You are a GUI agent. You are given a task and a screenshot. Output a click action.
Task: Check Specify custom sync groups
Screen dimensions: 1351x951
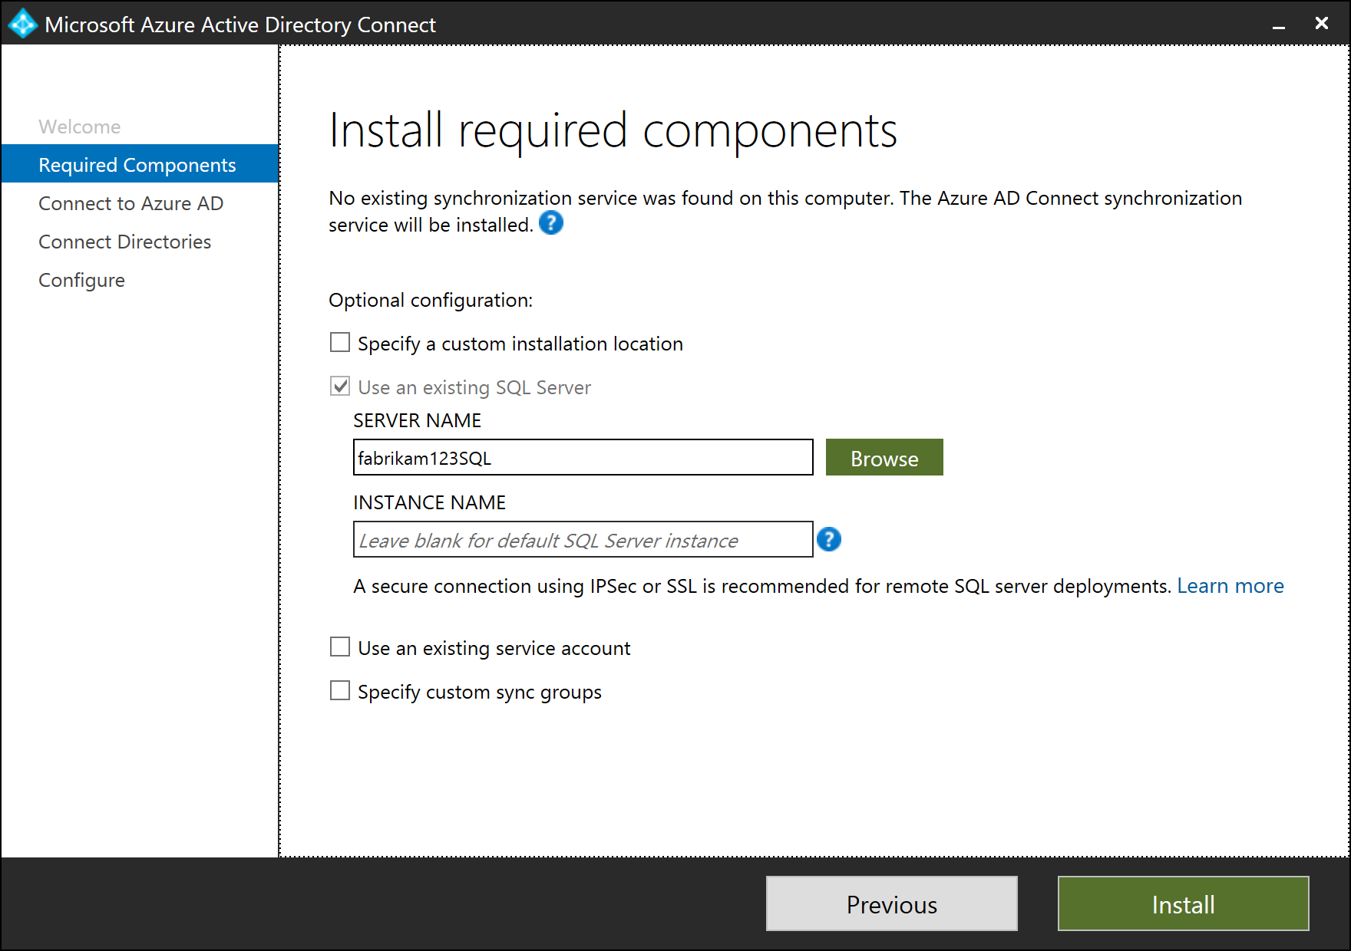point(339,690)
